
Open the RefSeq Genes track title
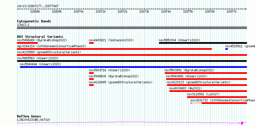tap(29, 117)
